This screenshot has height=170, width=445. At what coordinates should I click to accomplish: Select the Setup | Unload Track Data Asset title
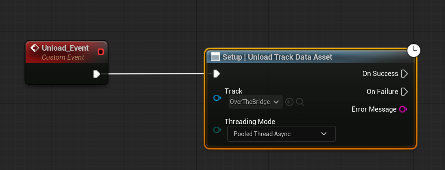point(277,57)
